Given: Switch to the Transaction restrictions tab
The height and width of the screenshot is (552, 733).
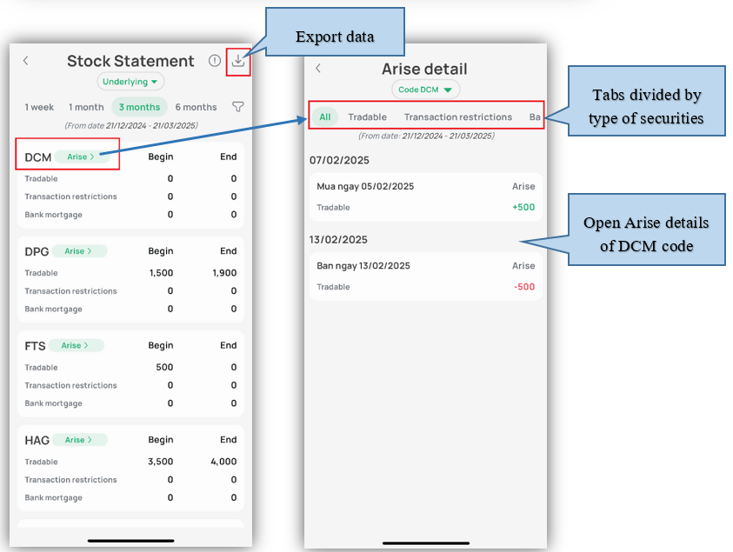Looking at the screenshot, I should coord(457,116).
